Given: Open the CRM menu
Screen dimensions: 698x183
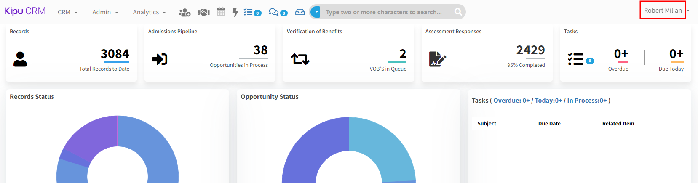Looking at the screenshot, I should [67, 12].
